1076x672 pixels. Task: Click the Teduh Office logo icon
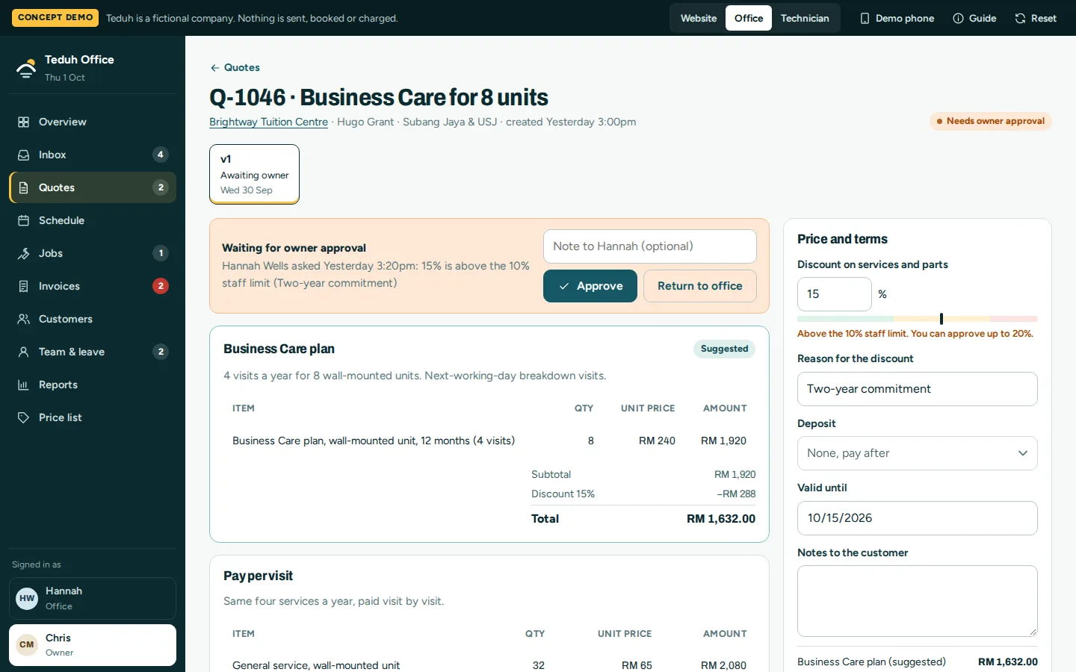[x=26, y=68]
